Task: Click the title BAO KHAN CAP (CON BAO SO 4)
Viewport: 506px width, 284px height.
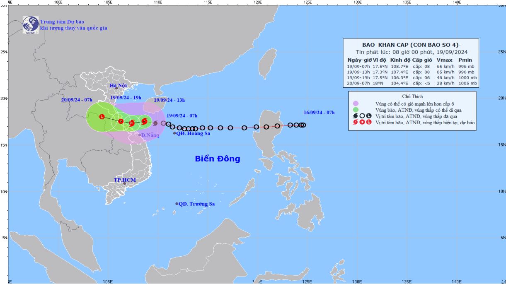Action: tap(410, 46)
